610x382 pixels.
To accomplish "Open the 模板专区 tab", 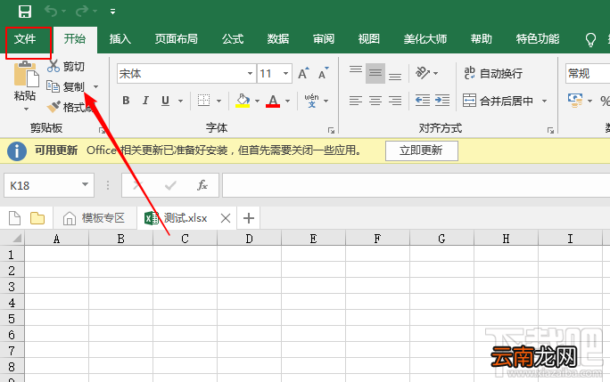I will click(95, 218).
